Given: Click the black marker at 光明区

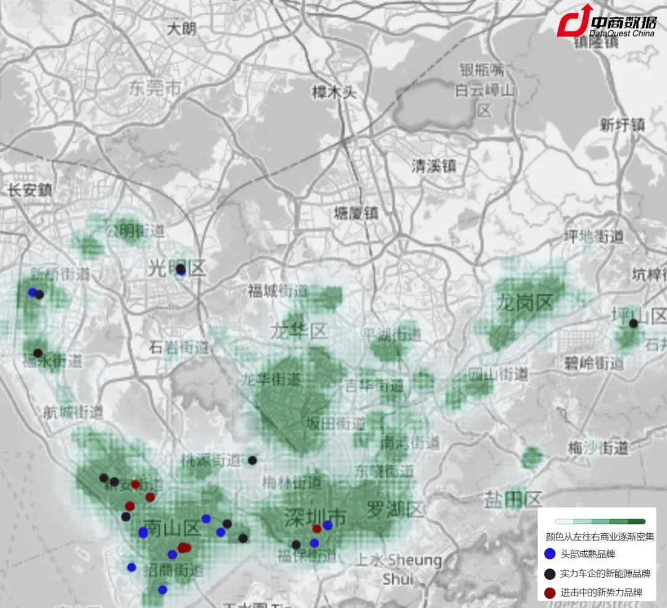Looking at the screenshot, I should pyautogui.click(x=180, y=269).
